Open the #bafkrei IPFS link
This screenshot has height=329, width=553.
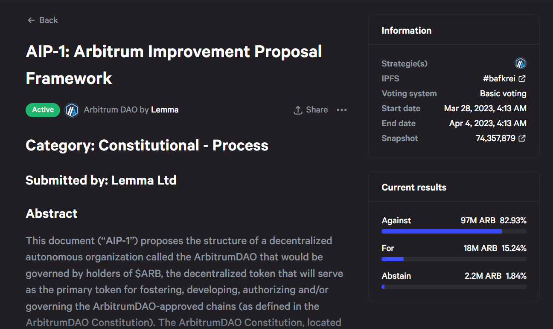coord(499,78)
